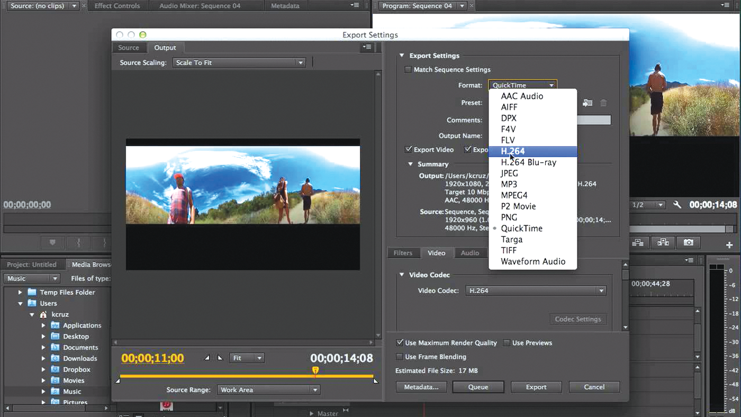This screenshot has height=417, width=741.
Task: Choose H.264 from the format list
Action: [x=532, y=151]
